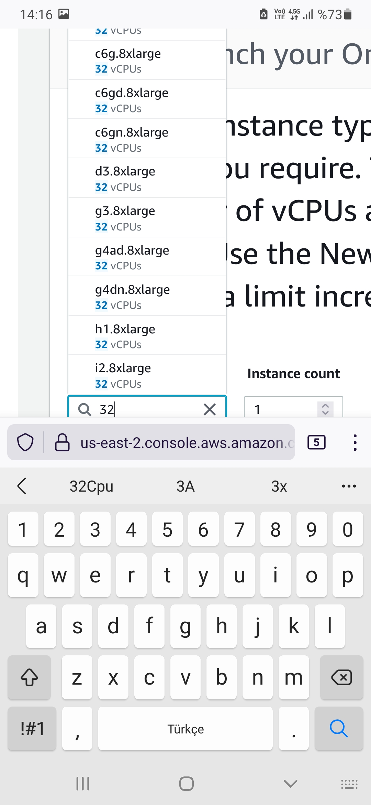Screen dimensions: 371x805
Task: Toggle the keyboard shift key
Action: click(29, 677)
